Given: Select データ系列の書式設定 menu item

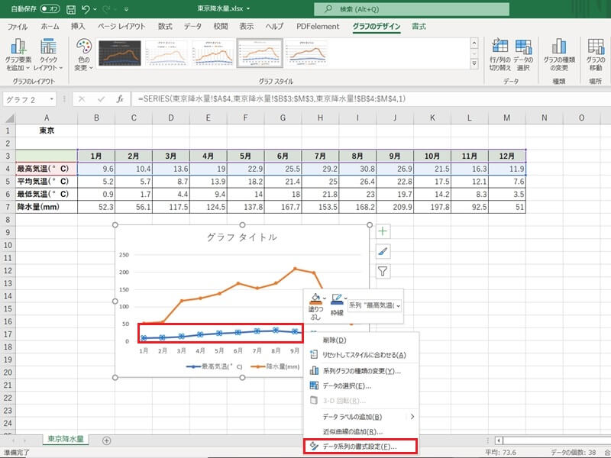Looking at the screenshot, I should pos(359,446).
